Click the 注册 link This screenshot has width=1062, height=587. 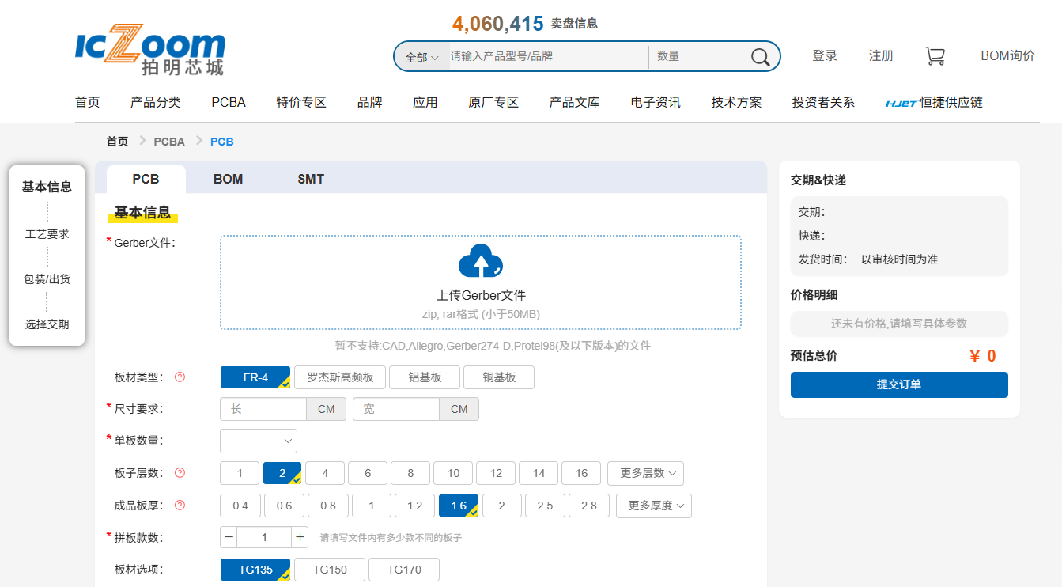point(882,56)
